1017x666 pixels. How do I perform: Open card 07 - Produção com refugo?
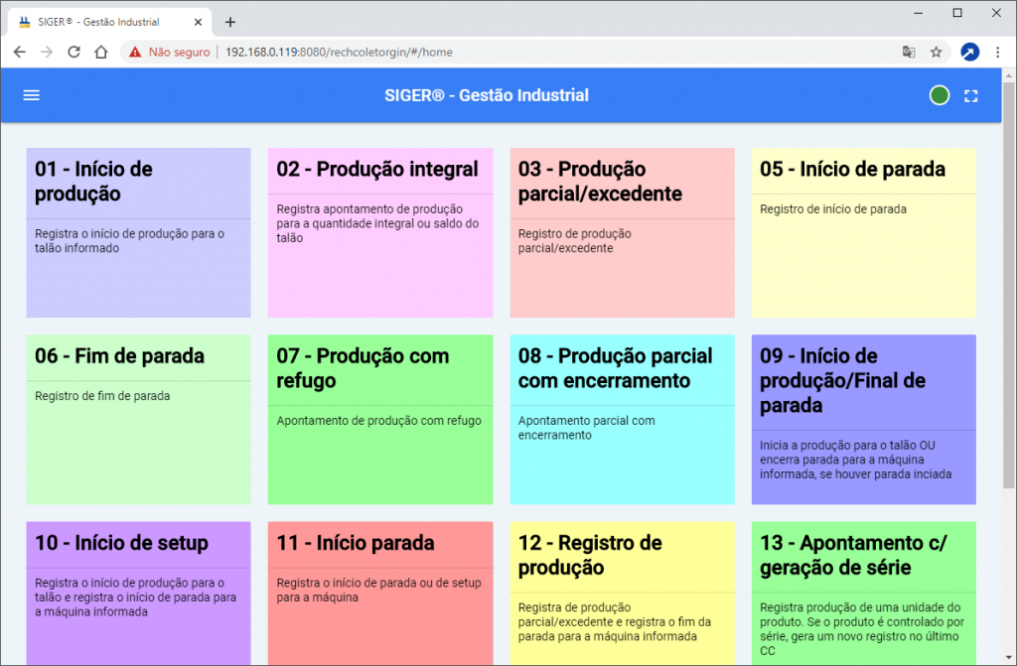coord(380,420)
